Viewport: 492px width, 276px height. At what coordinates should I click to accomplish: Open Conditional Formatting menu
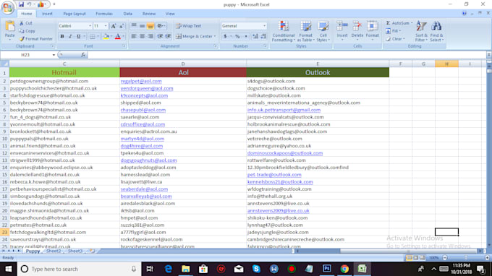click(x=283, y=31)
